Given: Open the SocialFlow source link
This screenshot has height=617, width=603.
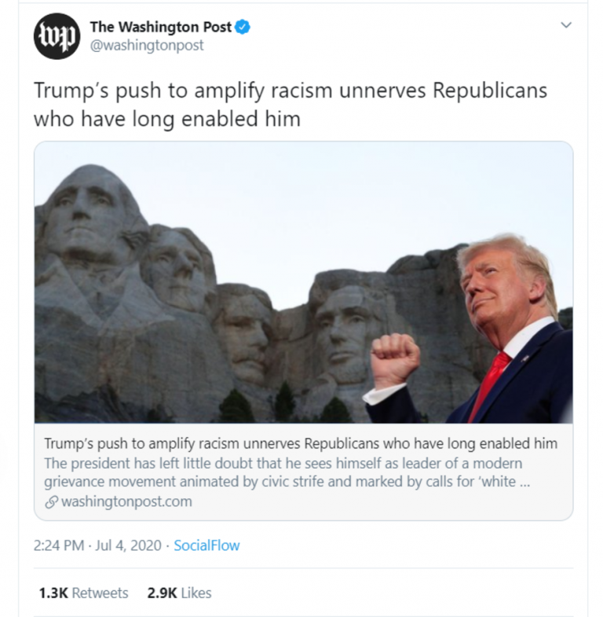Looking at the screenshot, I should pyautogui.click(x=206, y=545).
